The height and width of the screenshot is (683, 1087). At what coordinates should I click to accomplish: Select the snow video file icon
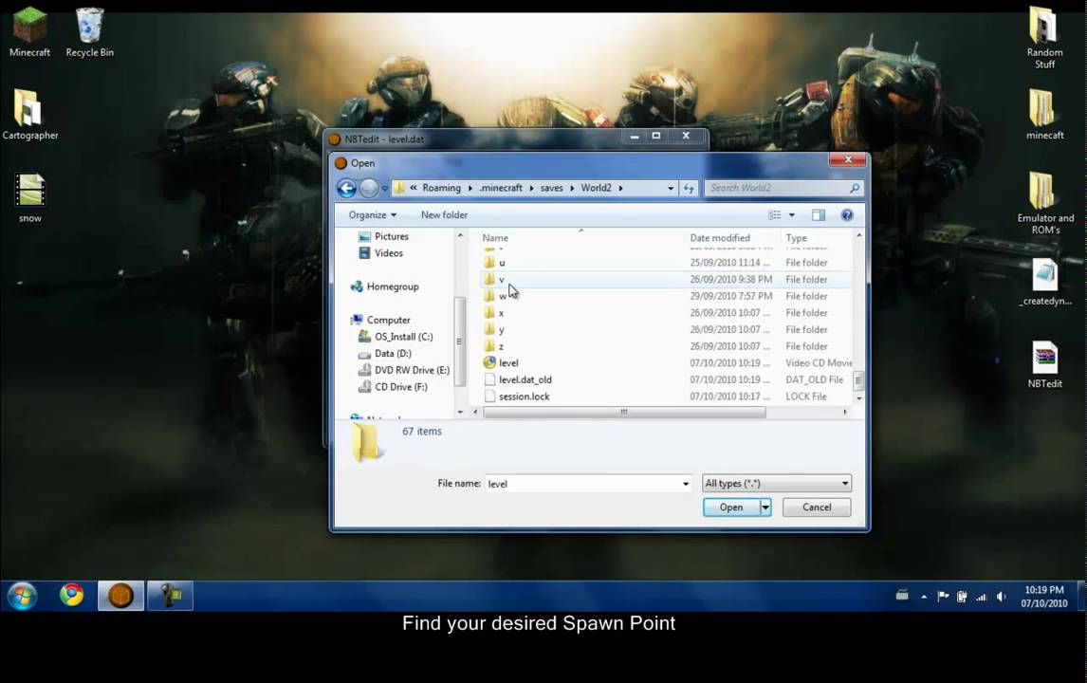tap(29, 198)
